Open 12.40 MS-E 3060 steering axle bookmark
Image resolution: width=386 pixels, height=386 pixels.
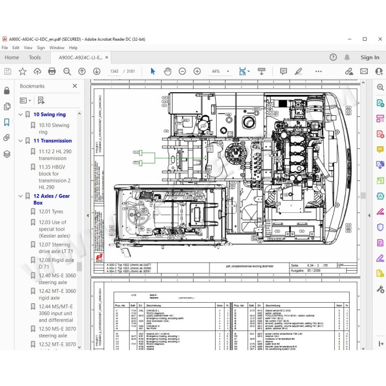click(x=57, y=278)
